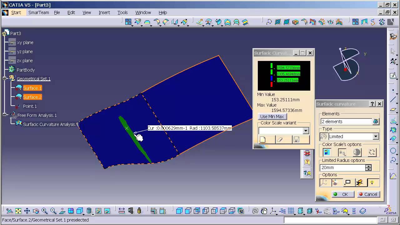This screenshot has height=225, width=400.
Task: Open the SmarTeam menu
Action: (x=38, y=12)
